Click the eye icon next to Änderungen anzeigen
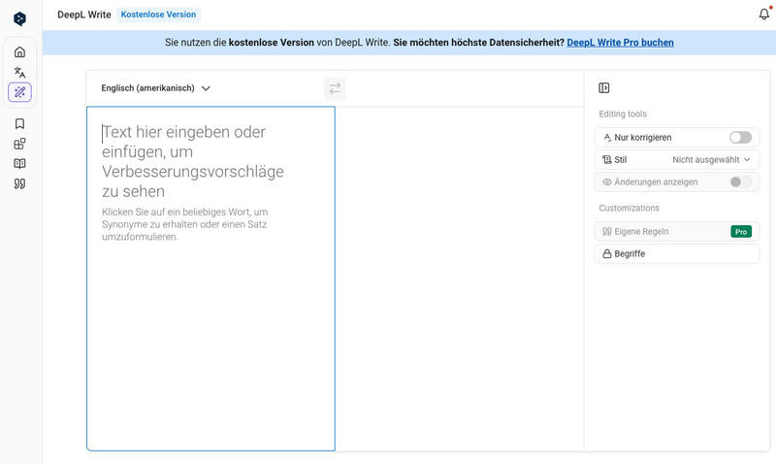 [x=607, y=182]
